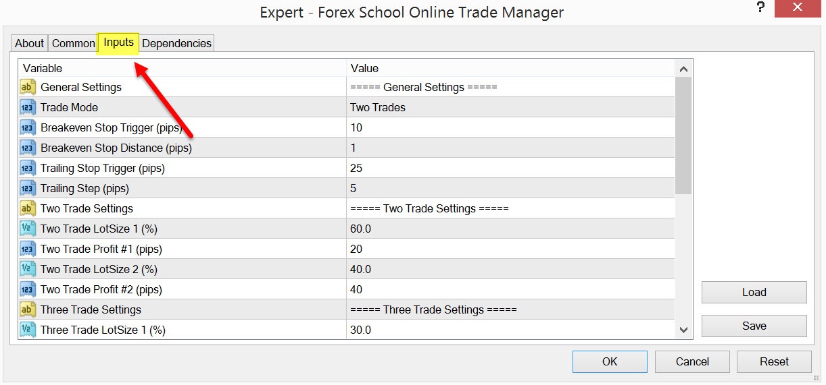Click the Value column header
Image resolution: width=826 pixels, height=385 pixels.
point(511,68)
